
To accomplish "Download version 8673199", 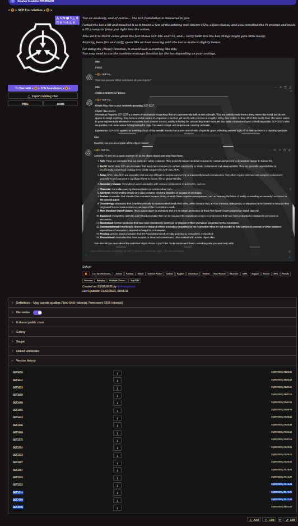I will (117, 500).
